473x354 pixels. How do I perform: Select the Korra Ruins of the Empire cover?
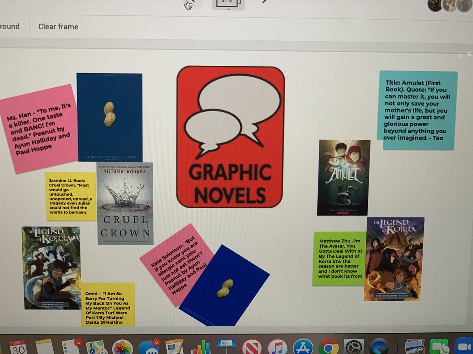pos(394,259)
